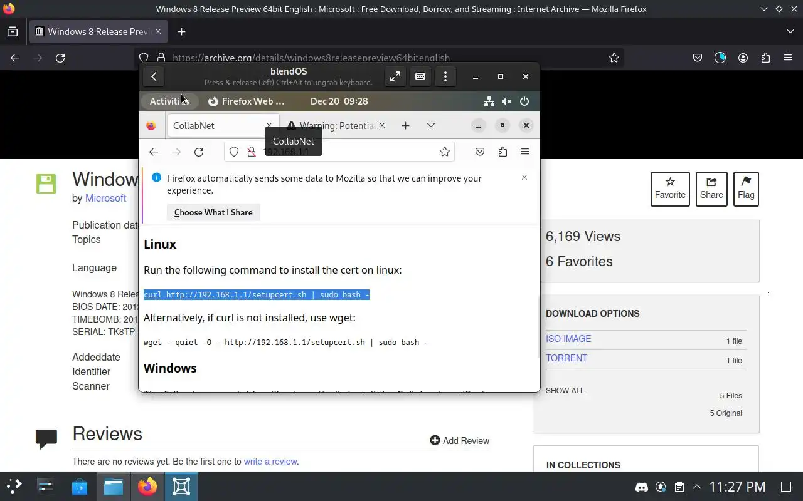Open a new tab in guest Firefox

tap(405, 125)
